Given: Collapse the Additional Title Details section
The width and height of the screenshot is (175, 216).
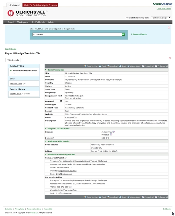Looking at the screenshot, I should 46,141.
